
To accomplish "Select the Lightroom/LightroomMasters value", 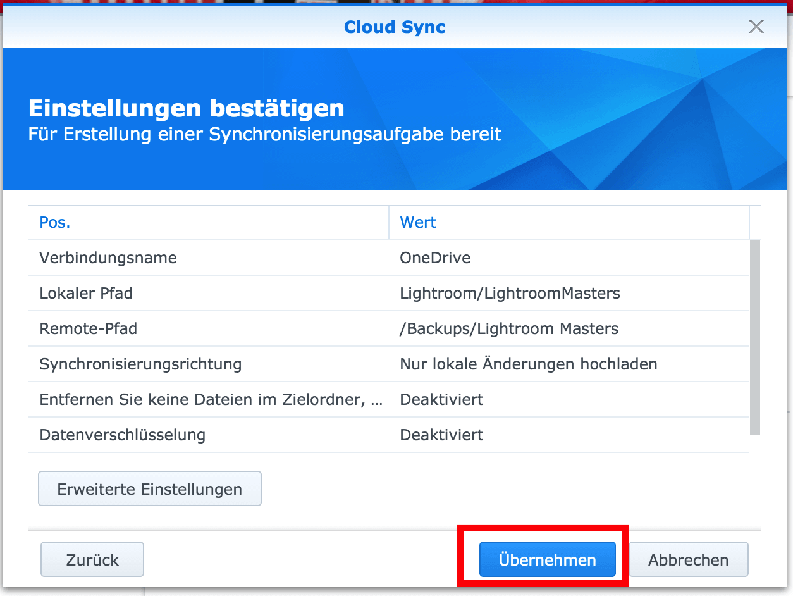I will (510, 293).
